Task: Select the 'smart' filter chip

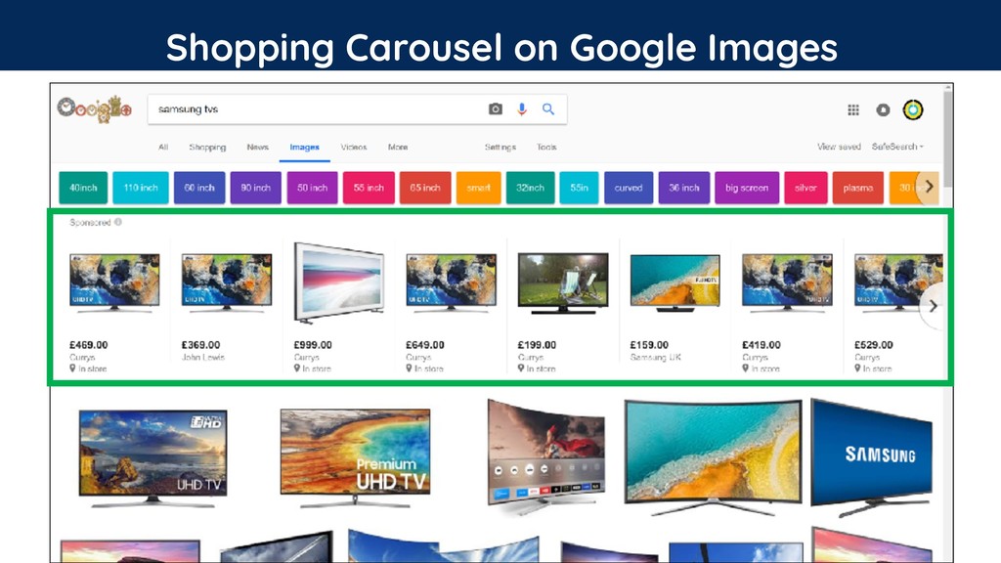Action: 478,188
